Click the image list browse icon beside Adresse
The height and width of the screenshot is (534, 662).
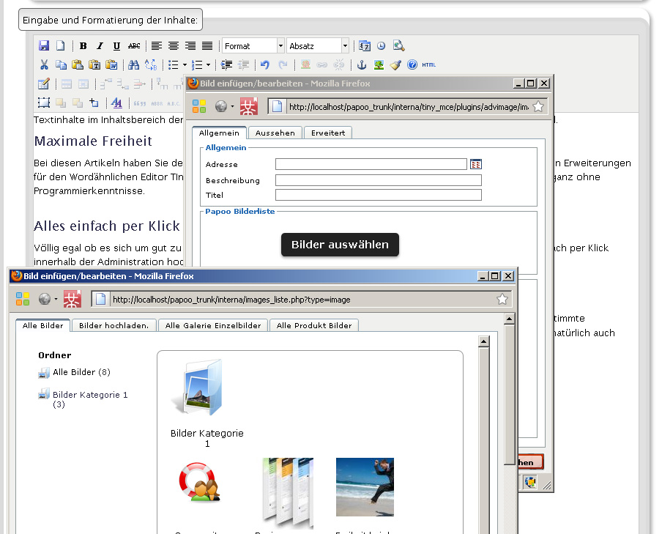(475, 164)
